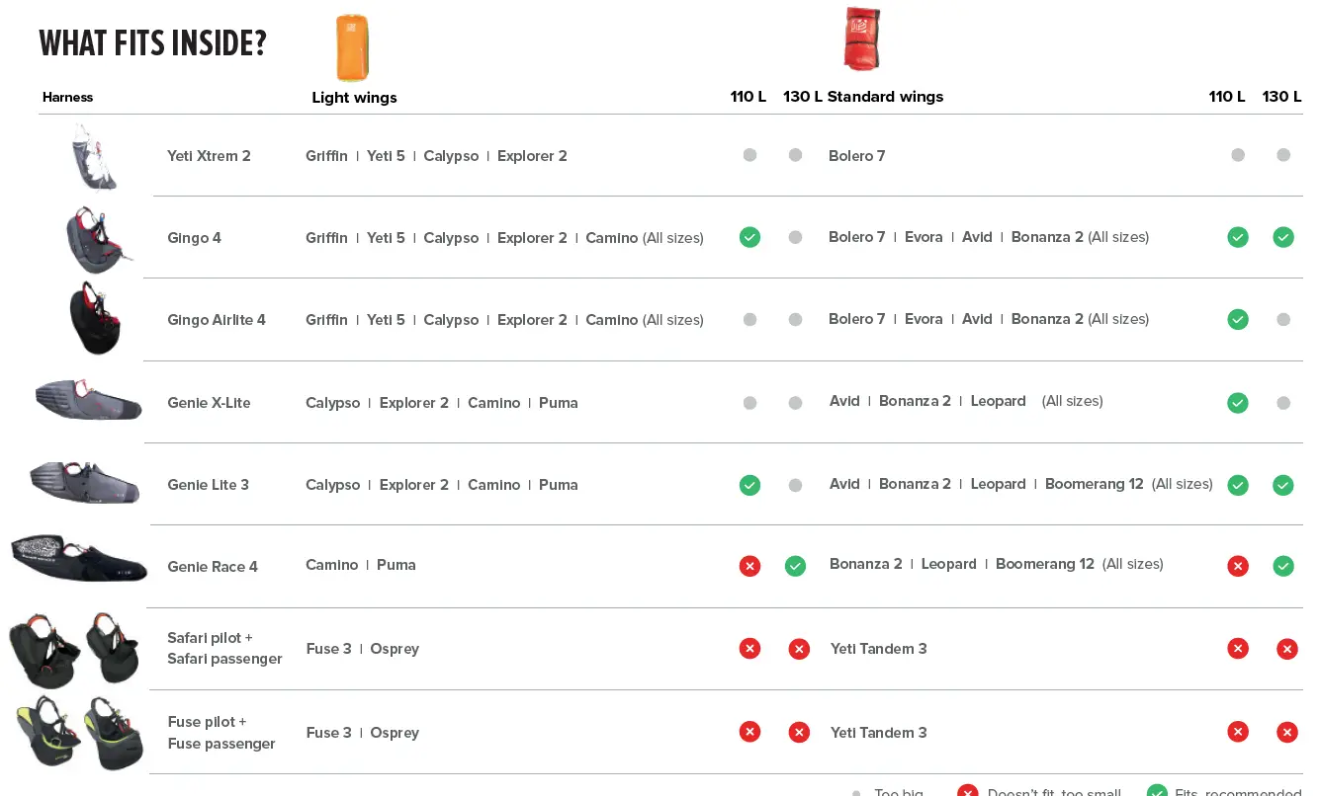Click the Osprey wing in Fuse pilot row
Image resolution: width=1320 pixels, height=796 pixels.
coord(395,733)
